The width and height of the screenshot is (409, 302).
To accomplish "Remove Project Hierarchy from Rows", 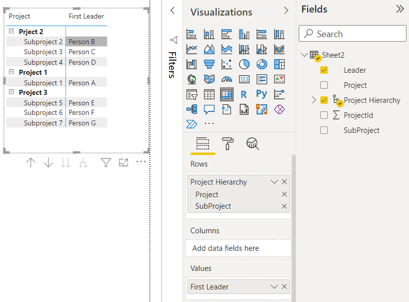I will pyautogui.click(x=284, y=182).
